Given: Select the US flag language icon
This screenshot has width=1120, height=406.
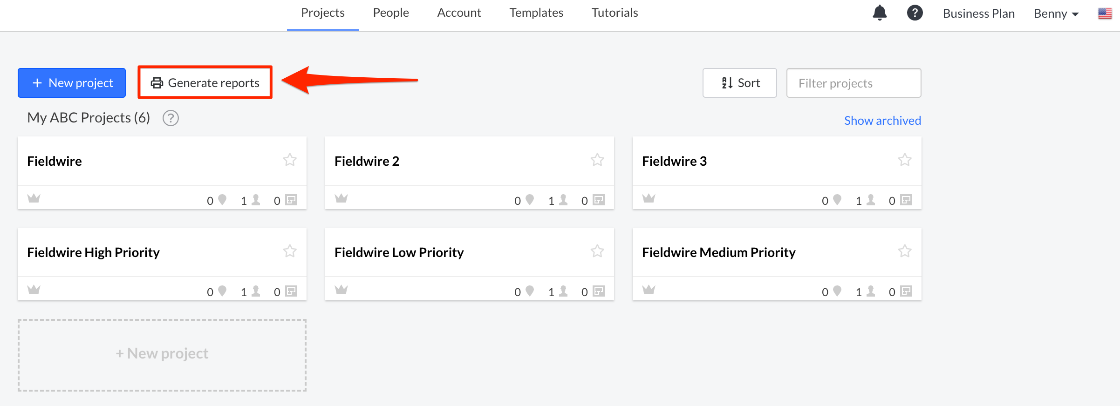Looking at the screenshot, I should (x=1105, y=14).
